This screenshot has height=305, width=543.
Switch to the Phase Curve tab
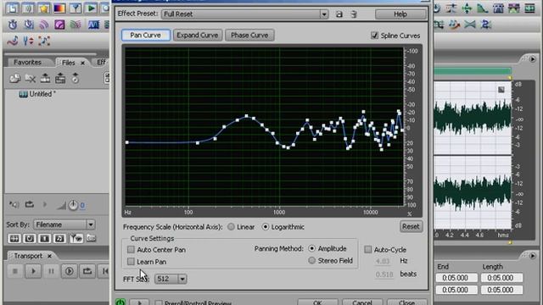249,35
